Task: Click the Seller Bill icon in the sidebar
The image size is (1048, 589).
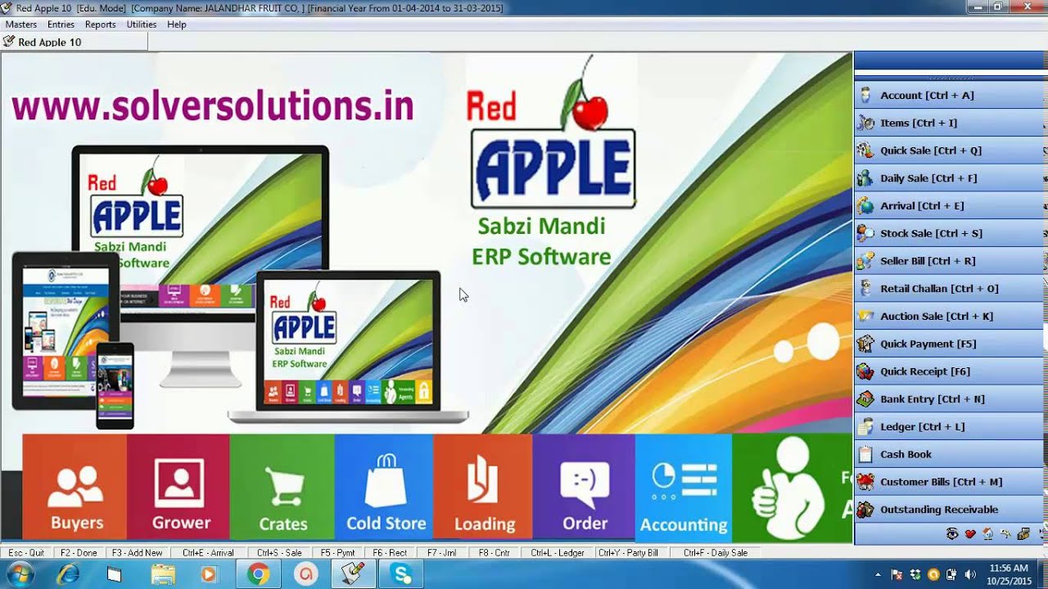Action: [865, 261]
